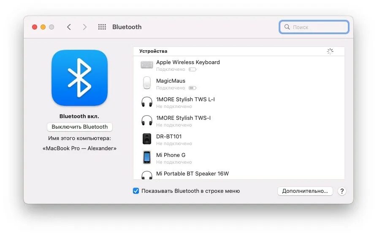Toggle Показывать Bluetooth в строке меню checkbox
This screenshot has height=235, width=377.
[x=136, y=191]
